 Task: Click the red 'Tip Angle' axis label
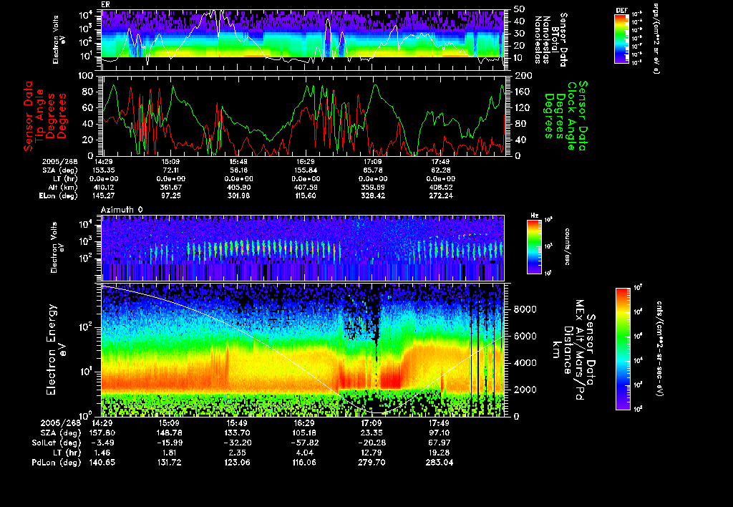40,115
